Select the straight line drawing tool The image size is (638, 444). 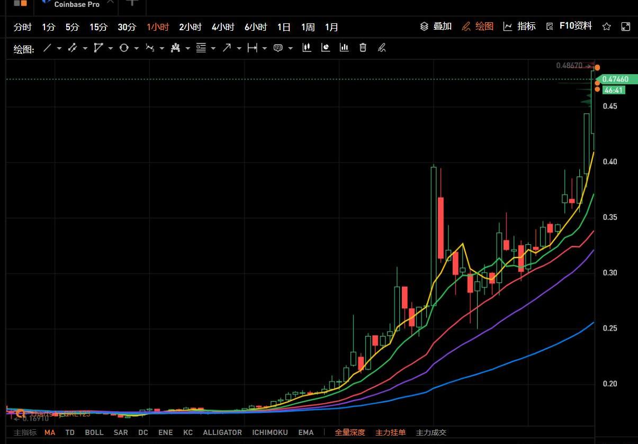tap(47, 48)
